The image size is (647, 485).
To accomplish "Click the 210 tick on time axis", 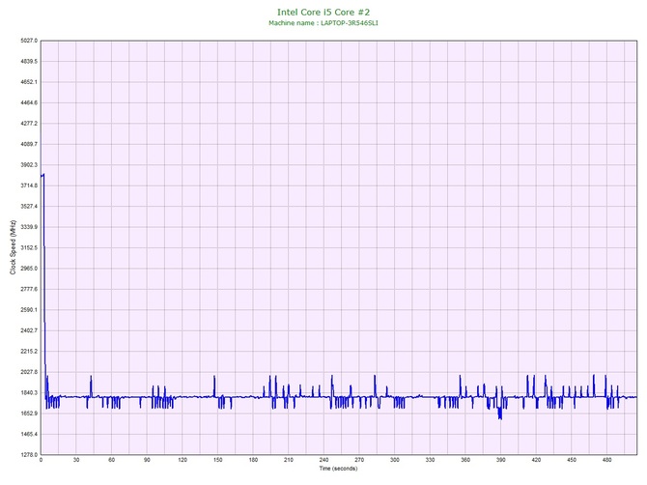I will [289, 460].
